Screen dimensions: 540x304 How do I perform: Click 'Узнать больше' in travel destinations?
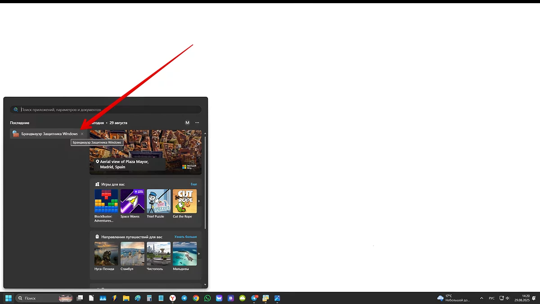point(185,236)
